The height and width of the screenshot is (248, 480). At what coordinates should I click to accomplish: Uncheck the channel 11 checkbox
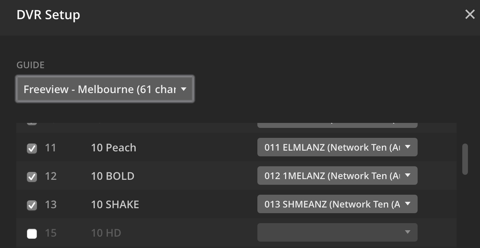tap(32, 148)
